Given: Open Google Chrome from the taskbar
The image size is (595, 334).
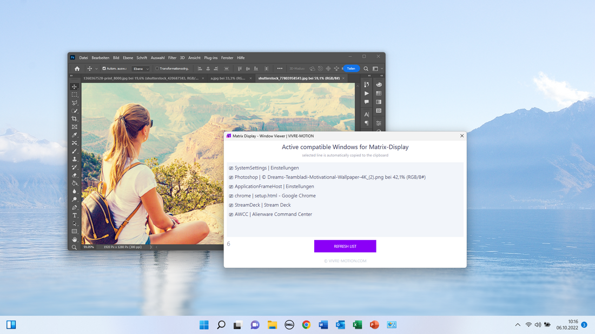Looking at the screenshot, I should pyautogui.click(x=306, y=324).
